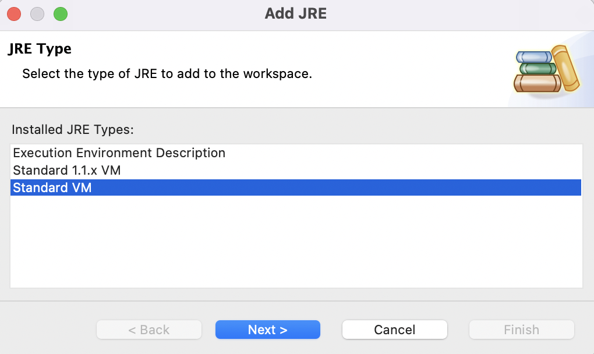Screen dimensions: 594x354
Task: Select the highlighted Standard VM entry
Action: point(52,187)
